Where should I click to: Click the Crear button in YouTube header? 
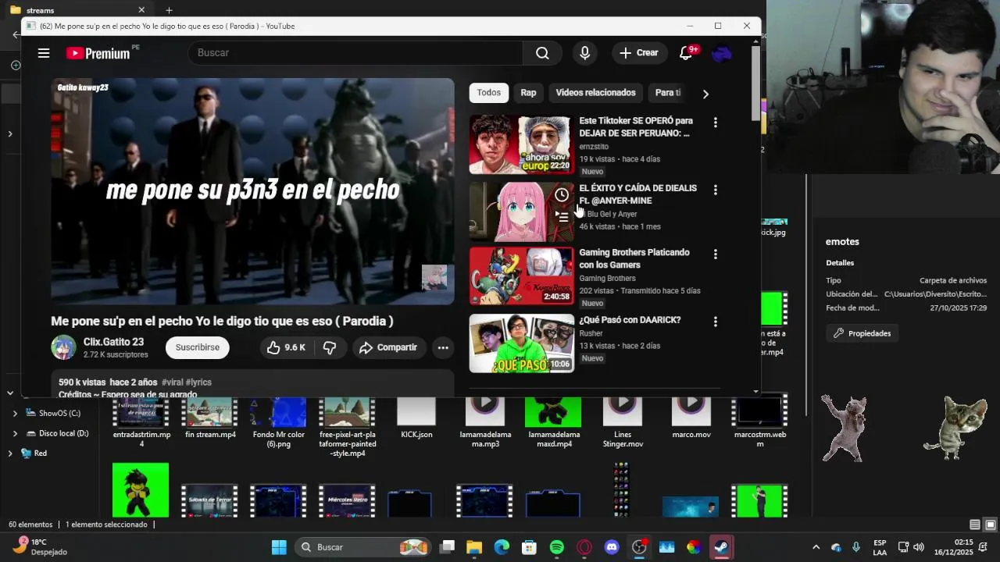coord(639,53)
